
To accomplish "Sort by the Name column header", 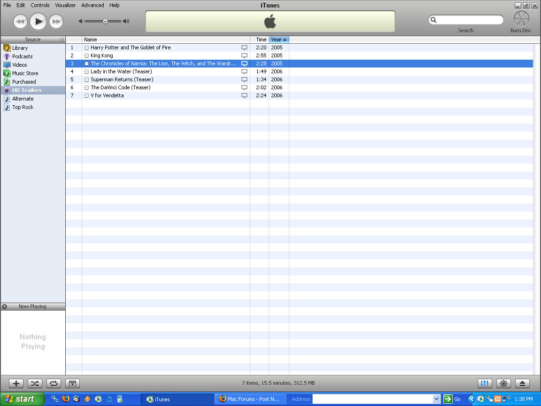I will [x=166, y=39].
